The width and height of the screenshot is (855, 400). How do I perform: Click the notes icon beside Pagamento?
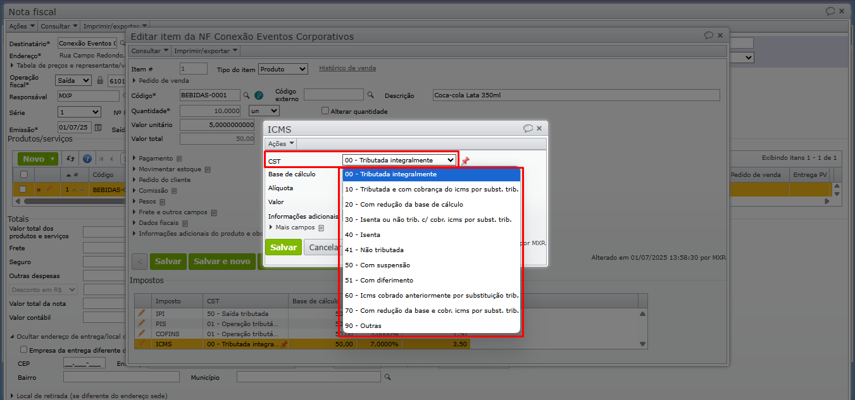(179, 159)
